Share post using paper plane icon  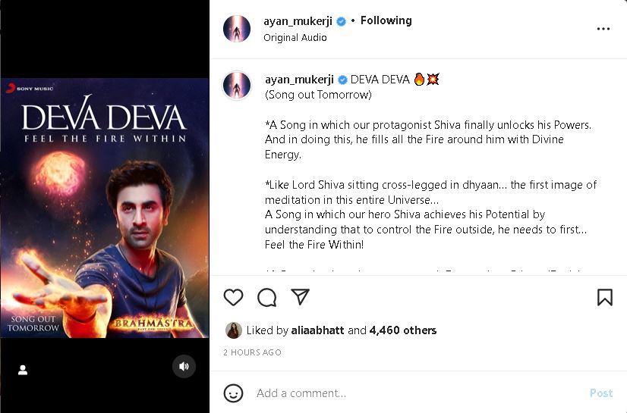(x=300, y=297)
